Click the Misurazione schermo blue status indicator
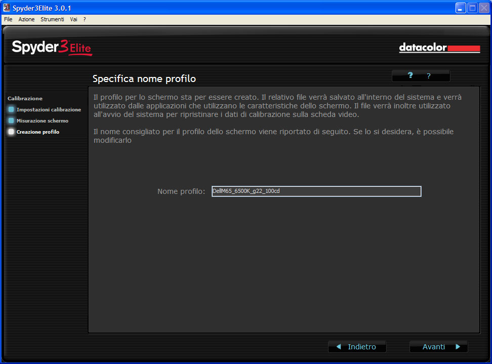The image size is (492, 364). pyautogui.click(x=11, y=120)
